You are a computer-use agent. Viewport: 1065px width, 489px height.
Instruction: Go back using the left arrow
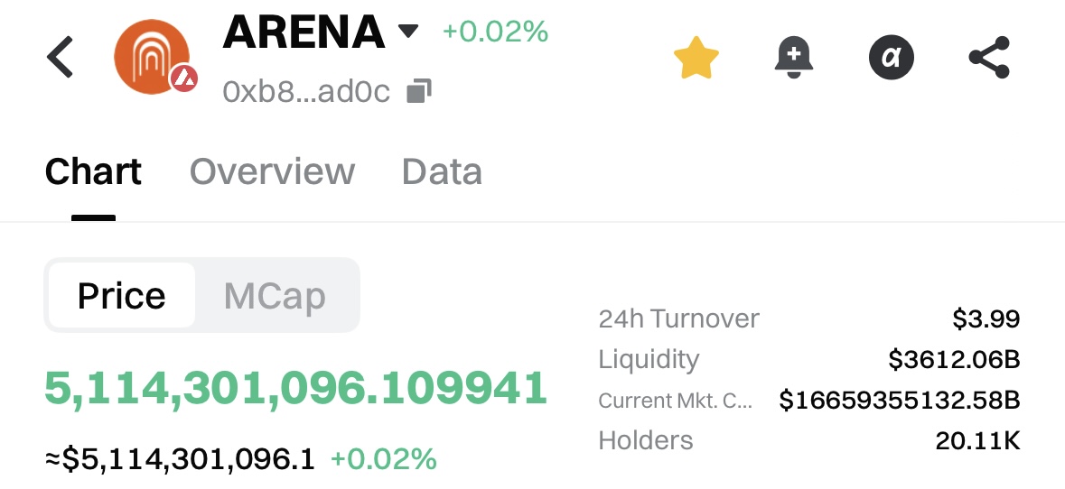point(60,58)
